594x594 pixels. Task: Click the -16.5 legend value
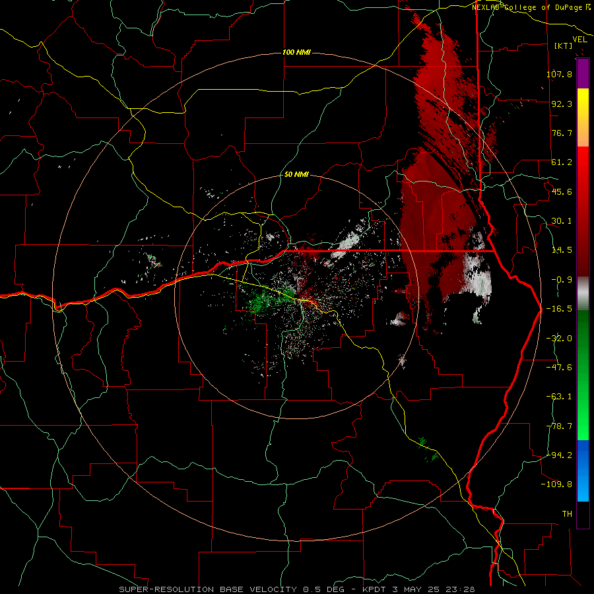pos(559,309)
